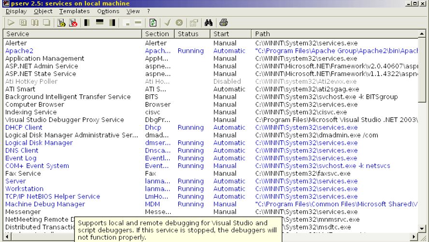The width and height of the screenshot is (429, 242).
Task: Select the Fax Service row
Action: [211, 173]
